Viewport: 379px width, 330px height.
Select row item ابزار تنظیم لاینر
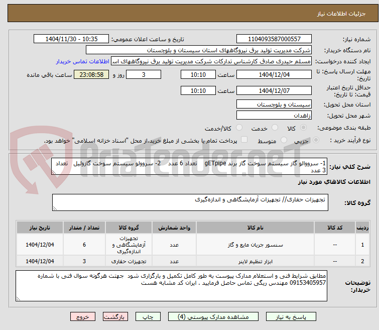(255, 262)
